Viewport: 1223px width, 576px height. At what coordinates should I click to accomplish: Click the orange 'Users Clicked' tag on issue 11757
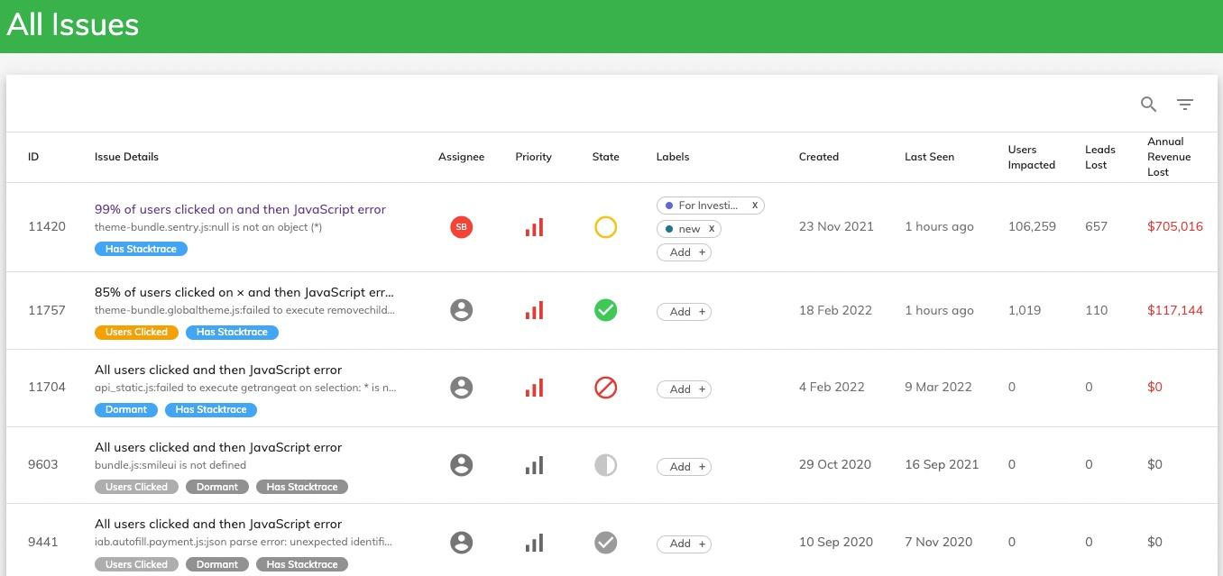pos(136,332)
